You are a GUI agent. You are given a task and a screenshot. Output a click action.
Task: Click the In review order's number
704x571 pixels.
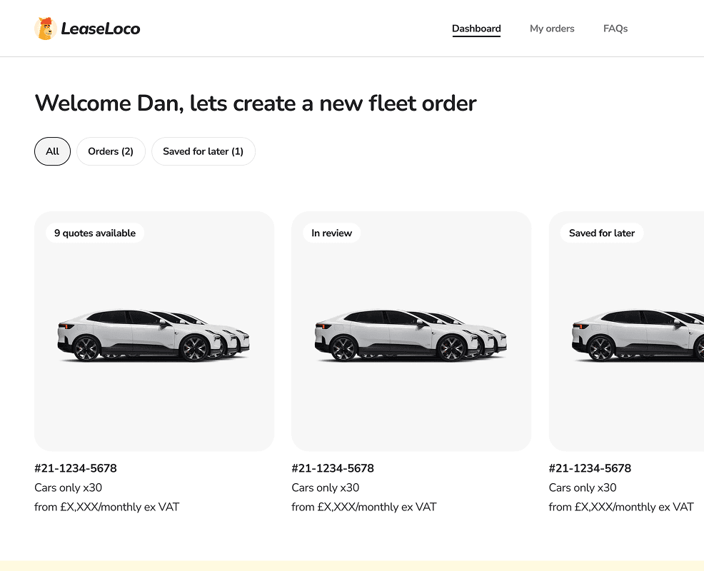pyautogui.click(x=333, y=468)
